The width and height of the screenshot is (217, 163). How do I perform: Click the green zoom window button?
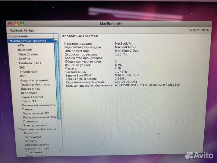click(x=22, y=24)
